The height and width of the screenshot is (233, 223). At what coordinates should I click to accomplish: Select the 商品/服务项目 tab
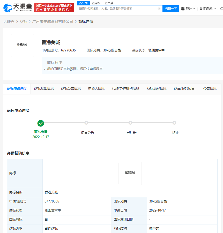coord(184,88)
